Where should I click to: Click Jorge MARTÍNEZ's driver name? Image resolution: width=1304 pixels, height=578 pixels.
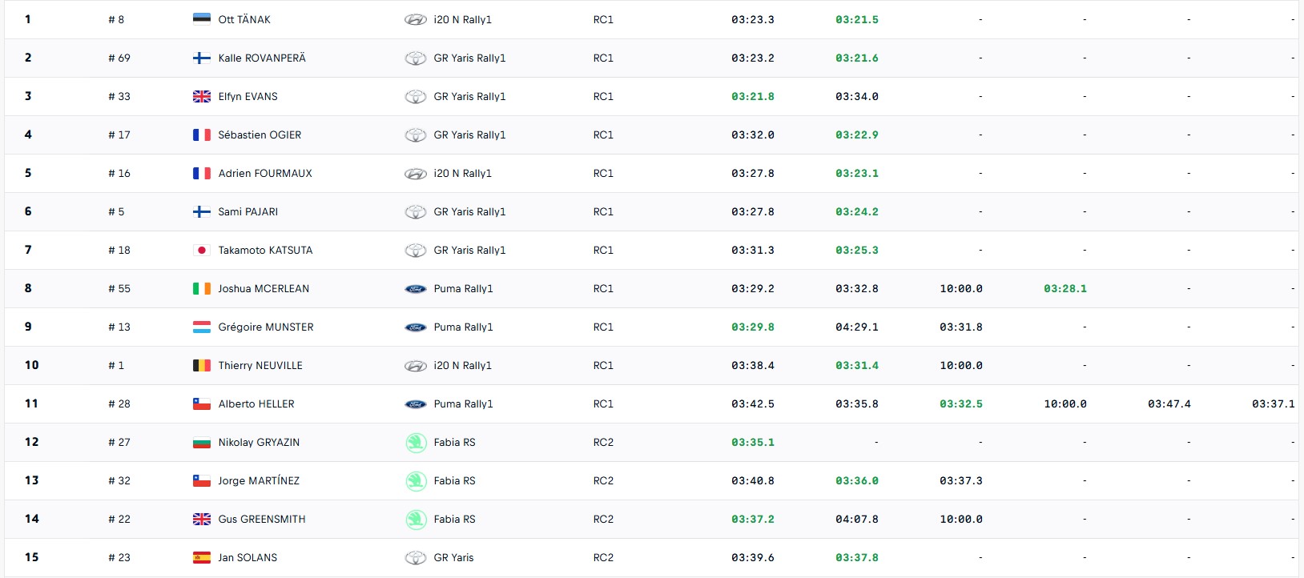pyautogui.click(x=259, y=480)
